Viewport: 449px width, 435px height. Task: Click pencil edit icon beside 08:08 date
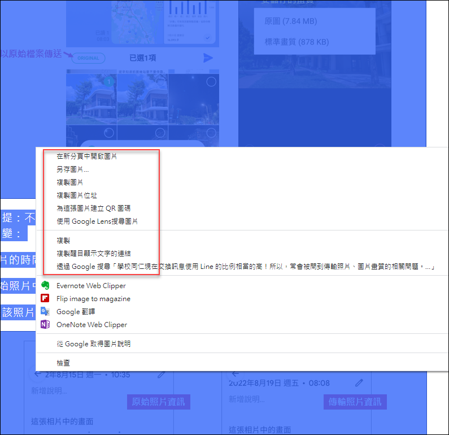coord(359,383)
